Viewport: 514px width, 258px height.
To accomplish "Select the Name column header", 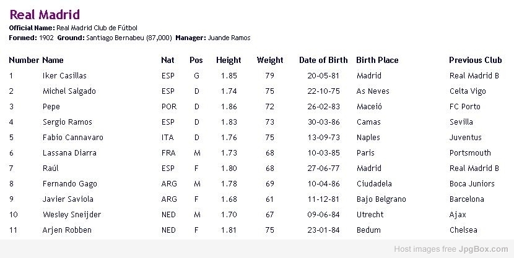I will tap(53, 60).
